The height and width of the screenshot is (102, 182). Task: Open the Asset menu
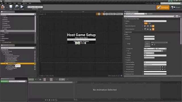pyautogui.click(x=10, y=3)
